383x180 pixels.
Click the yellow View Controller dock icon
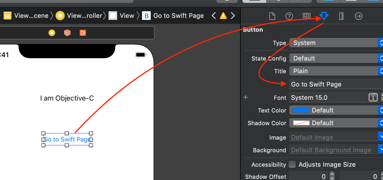coord(52,33)
